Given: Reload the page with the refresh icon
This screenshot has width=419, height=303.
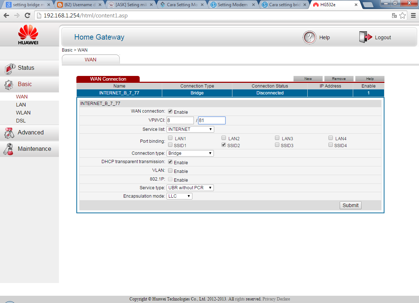Looking at the screenshot, I should tap(27, 16).
